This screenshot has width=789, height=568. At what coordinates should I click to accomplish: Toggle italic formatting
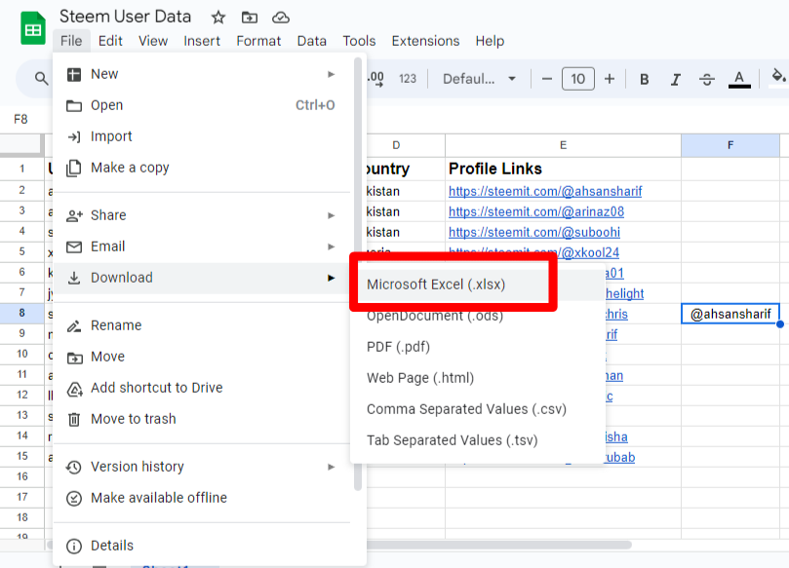pos(676,79)
